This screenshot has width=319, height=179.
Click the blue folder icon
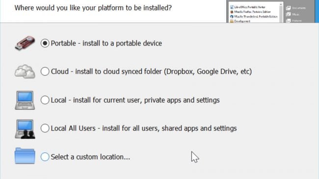click(25, 156)
